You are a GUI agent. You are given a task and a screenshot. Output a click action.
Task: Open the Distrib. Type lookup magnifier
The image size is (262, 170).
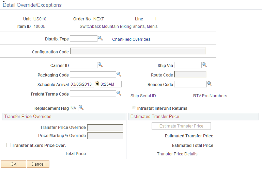click(x=100, y=38)
